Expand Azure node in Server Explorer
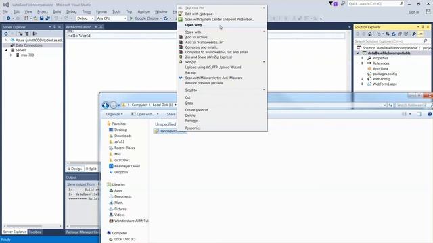 6,40
